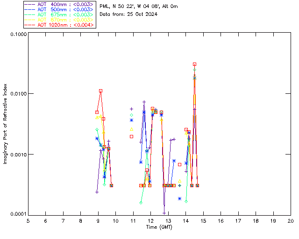Click the 'Data from: 25 Oct 2024' label

click(x=129, y=14)
